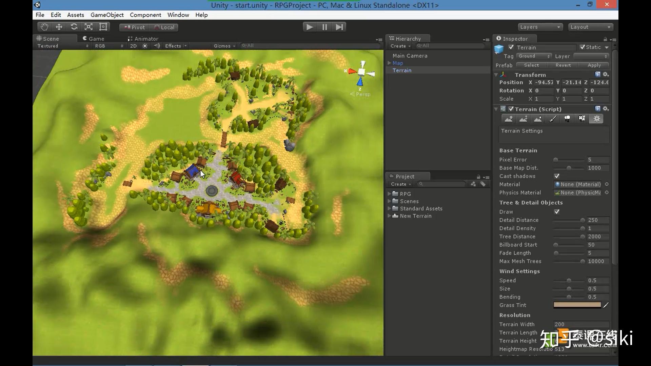Disable Draw for Tree & Detail Objects
Viewport: 651px width, 366px height.
pyautogui.click(x=557, y=212)
